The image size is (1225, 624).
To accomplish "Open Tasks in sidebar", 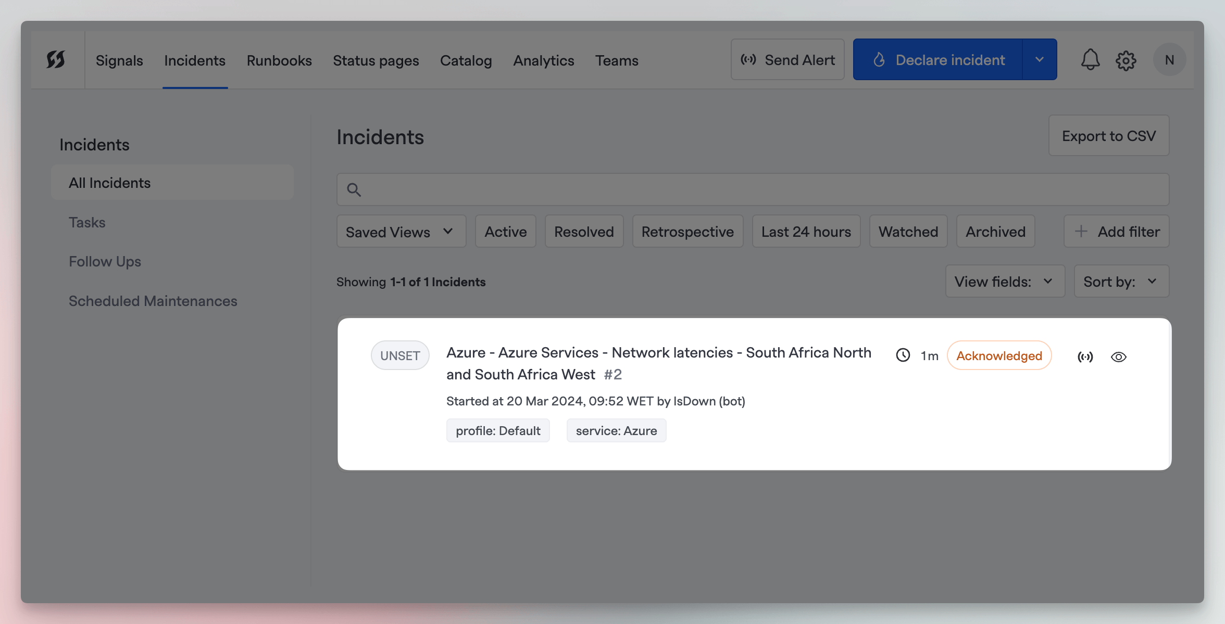I will [x=87, y=222].
